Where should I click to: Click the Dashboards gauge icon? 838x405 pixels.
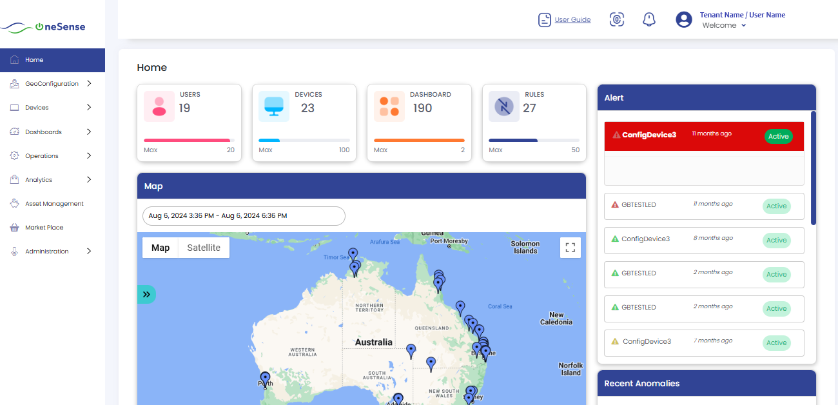(x=14, y=132)
